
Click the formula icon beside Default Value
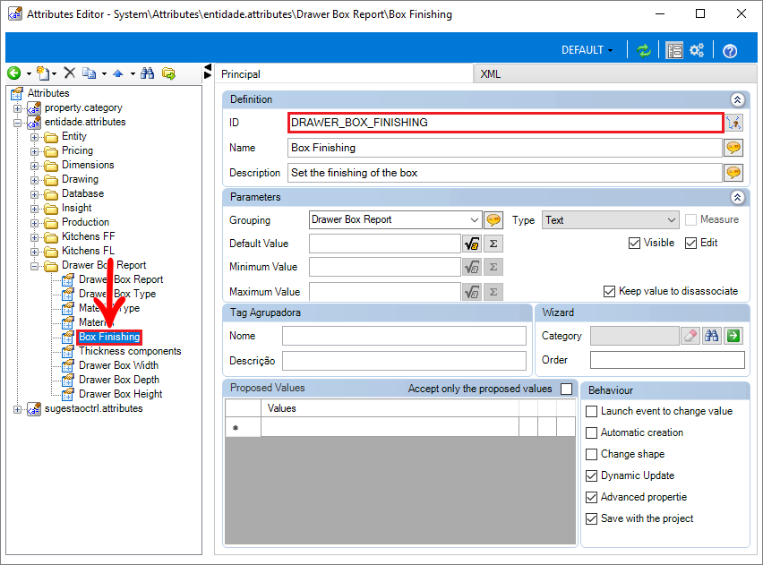471,243
